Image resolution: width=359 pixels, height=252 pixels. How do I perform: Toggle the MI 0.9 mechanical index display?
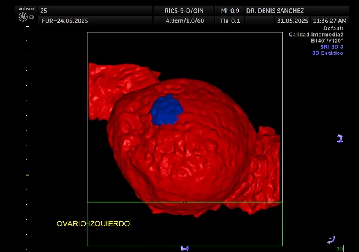coord(230,11)
